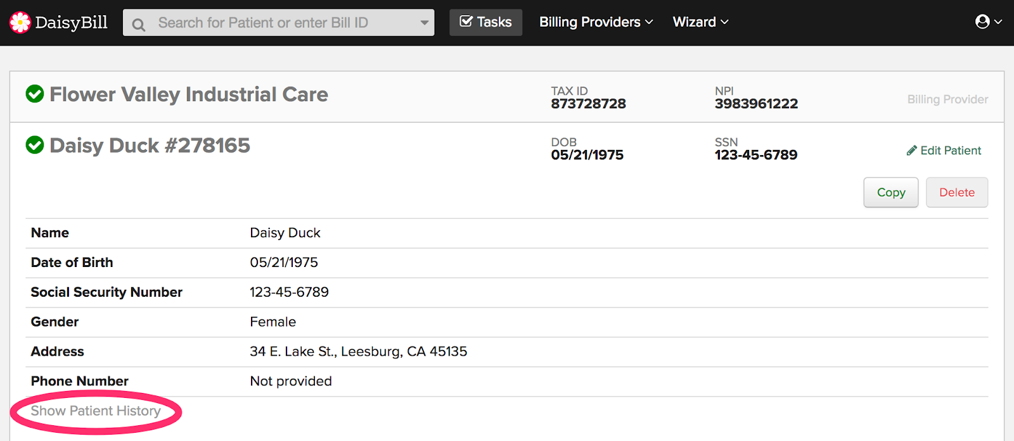
Task: Click Edit Patient link
Action: pos(951,151)
